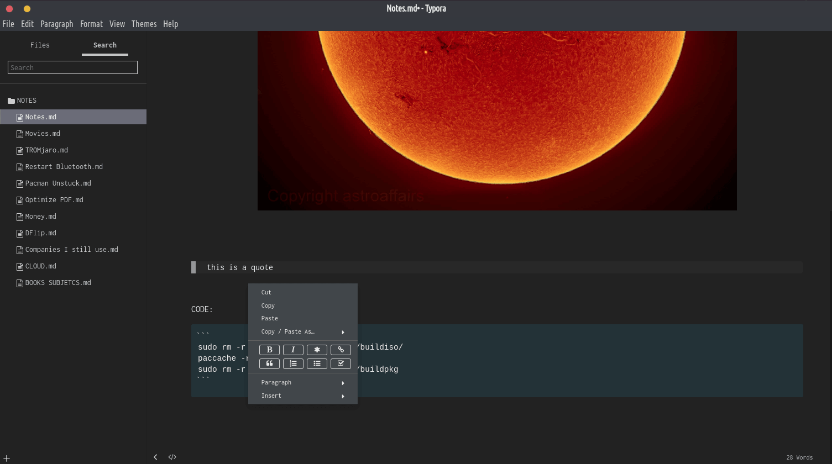832x464 pixels.
Task: Apply bold from the context menu
Action: click(269, 350)
